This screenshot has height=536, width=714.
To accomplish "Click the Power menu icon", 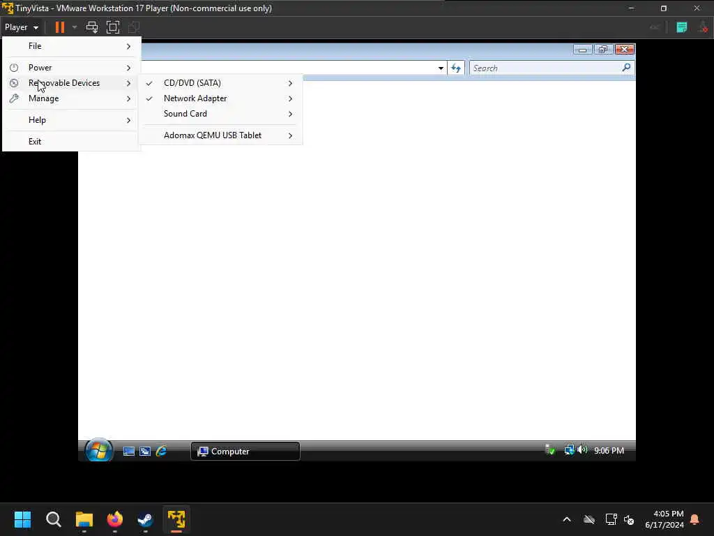I will (x=14, y=68).
